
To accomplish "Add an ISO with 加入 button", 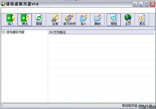I will (83, 20).
